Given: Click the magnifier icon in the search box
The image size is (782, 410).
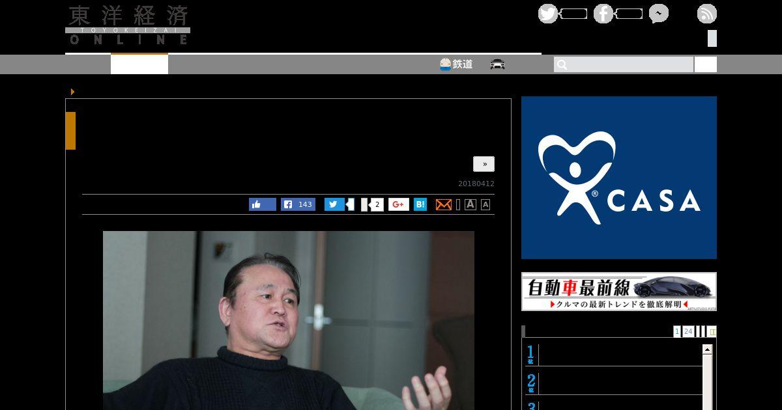Looking at the screenshot, I should 562,64.
